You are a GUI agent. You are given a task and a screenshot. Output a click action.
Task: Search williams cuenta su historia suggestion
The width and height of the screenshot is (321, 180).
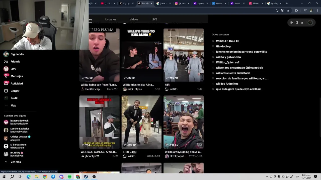point(233,73)
